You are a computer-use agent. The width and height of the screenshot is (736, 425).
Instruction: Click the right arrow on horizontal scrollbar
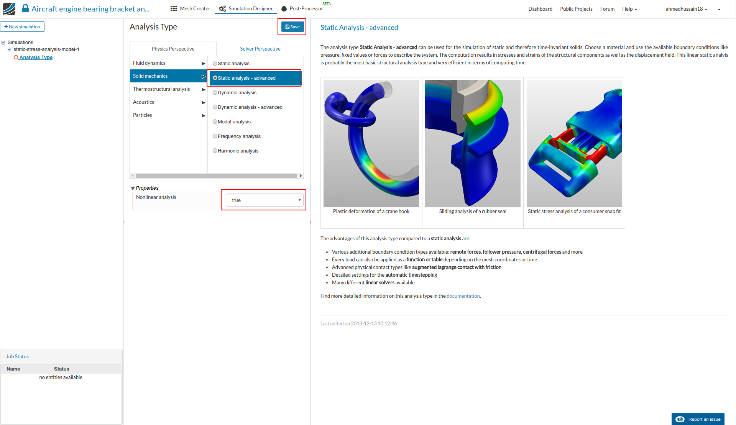[x=301, y=176]
